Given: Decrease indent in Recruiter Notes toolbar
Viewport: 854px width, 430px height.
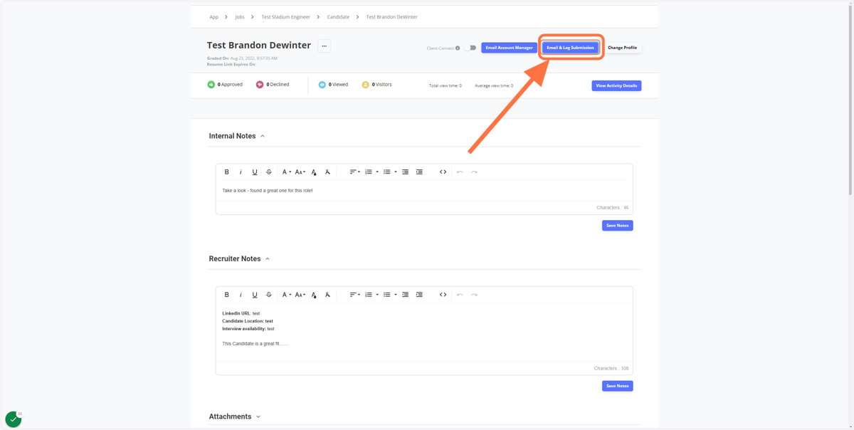Looking at the screenshot, I should point(406,295).
